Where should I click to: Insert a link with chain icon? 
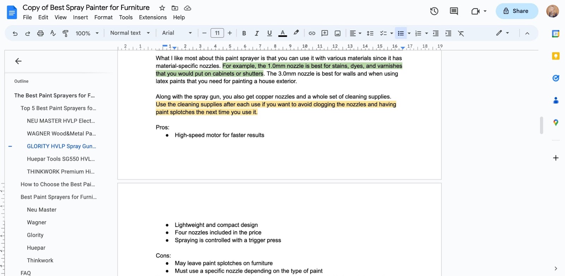[312, 33]
